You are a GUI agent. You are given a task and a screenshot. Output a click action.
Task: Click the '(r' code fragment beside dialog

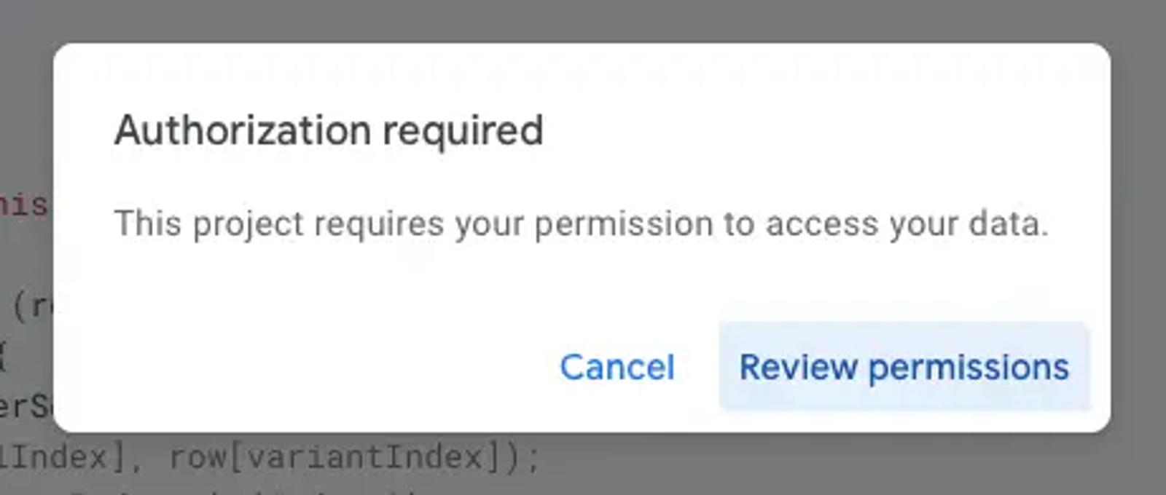[31, 307]
